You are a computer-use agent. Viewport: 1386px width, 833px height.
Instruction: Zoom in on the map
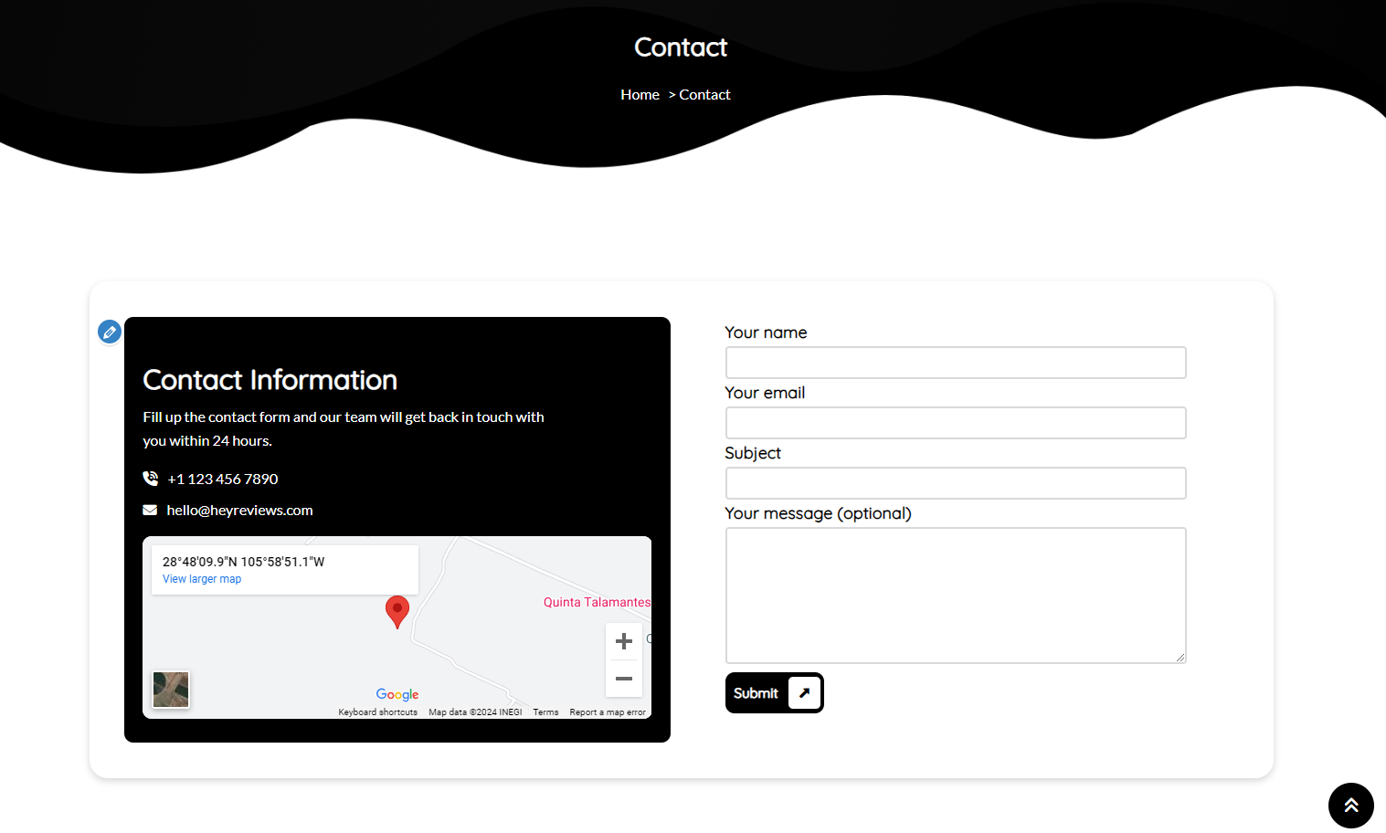tap(624, 641)
